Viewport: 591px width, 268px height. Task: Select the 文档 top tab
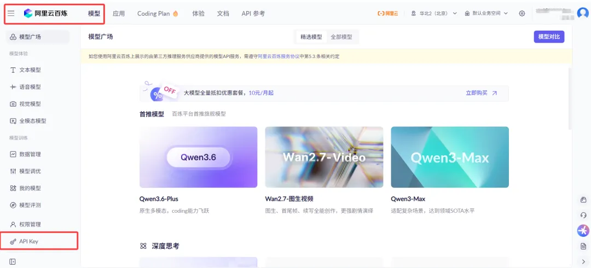click(223, 13)
